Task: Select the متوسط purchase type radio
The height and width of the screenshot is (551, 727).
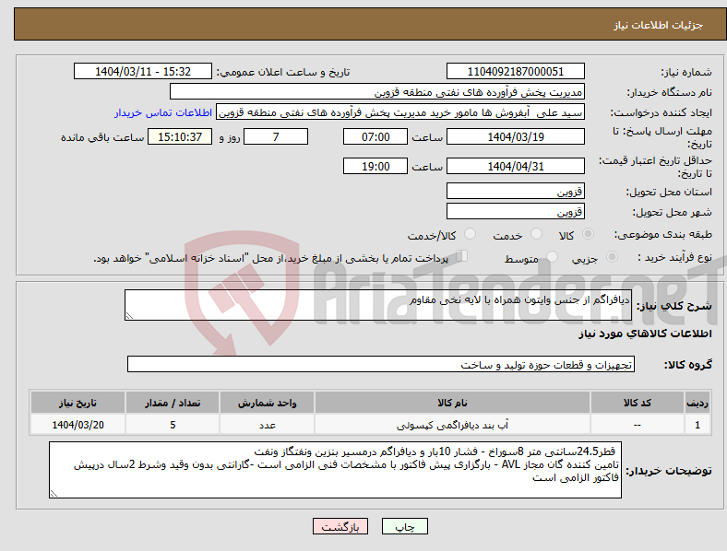Action: coord(552,257)
